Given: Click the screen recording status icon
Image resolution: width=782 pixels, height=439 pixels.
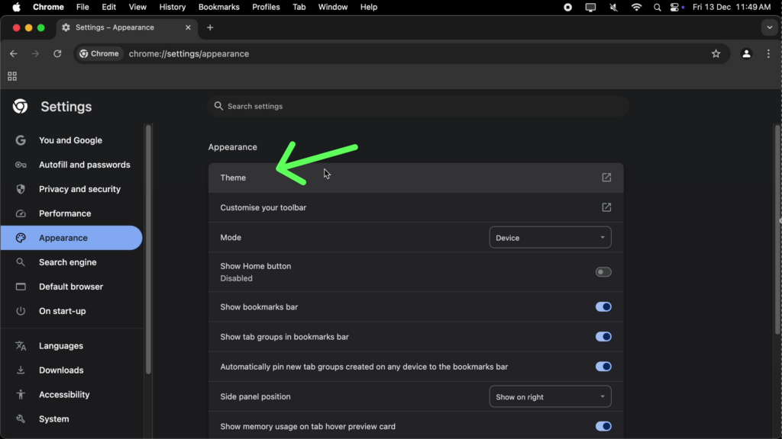Looking at the screenshot, I should coord(567,7).
